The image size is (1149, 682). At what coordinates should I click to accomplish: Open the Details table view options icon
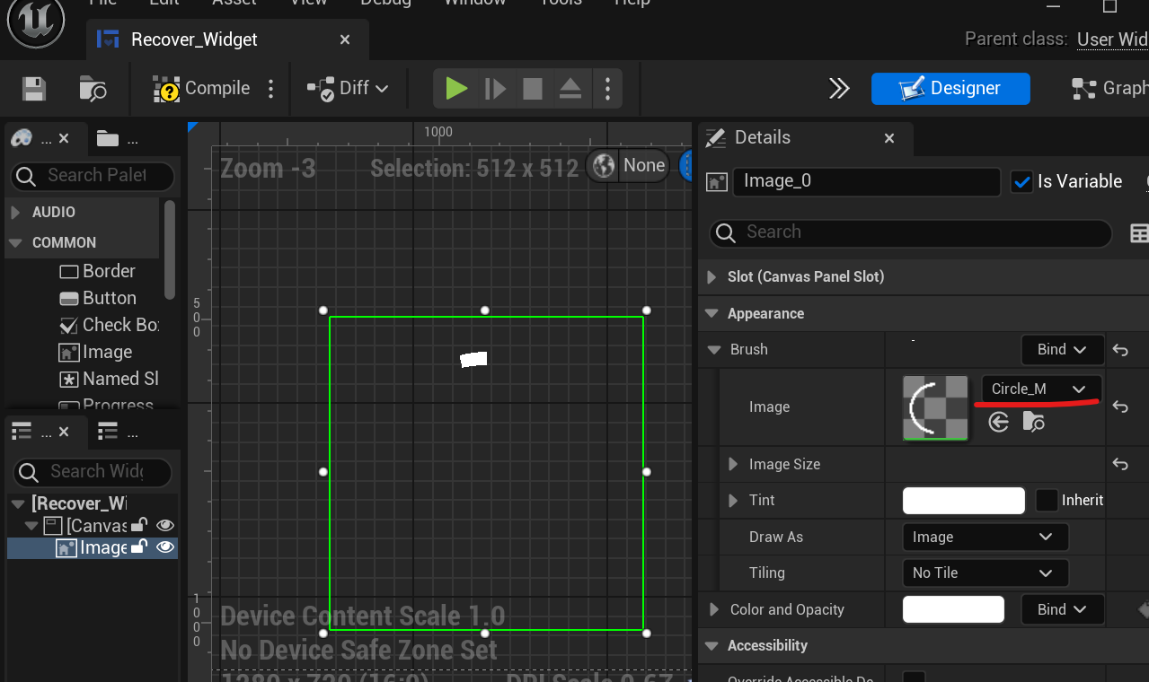tap(1138, 233)
